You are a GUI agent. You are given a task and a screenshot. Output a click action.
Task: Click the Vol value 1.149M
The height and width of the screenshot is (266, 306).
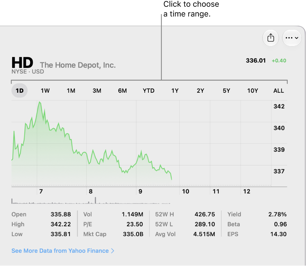point(132,214)
